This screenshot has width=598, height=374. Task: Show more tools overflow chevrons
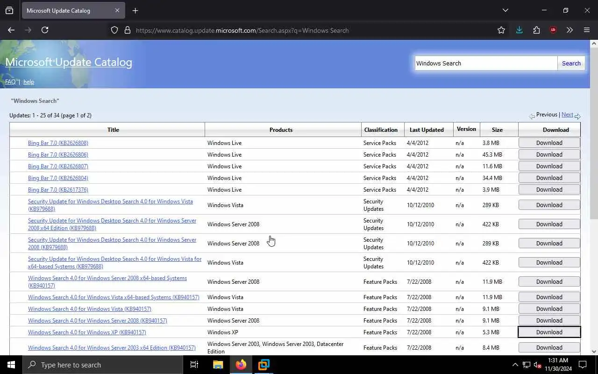pos(570,30)
